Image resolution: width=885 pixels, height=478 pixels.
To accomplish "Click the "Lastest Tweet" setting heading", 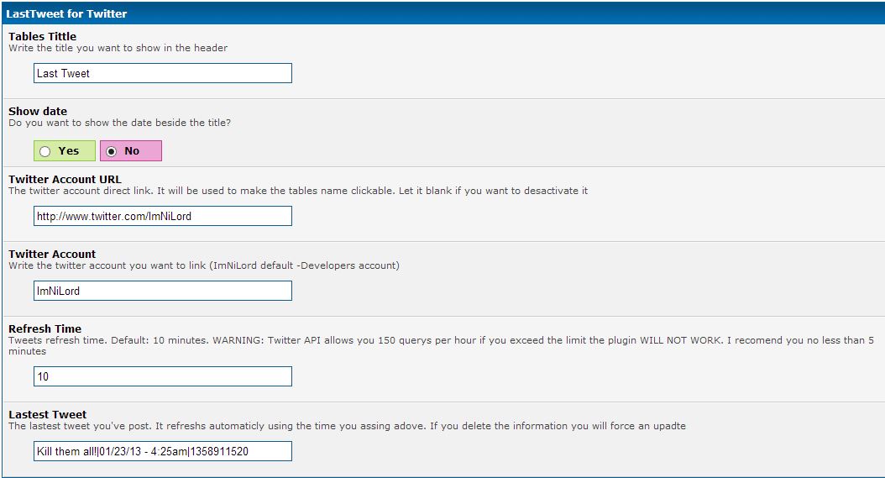I will tap(48, 414).
